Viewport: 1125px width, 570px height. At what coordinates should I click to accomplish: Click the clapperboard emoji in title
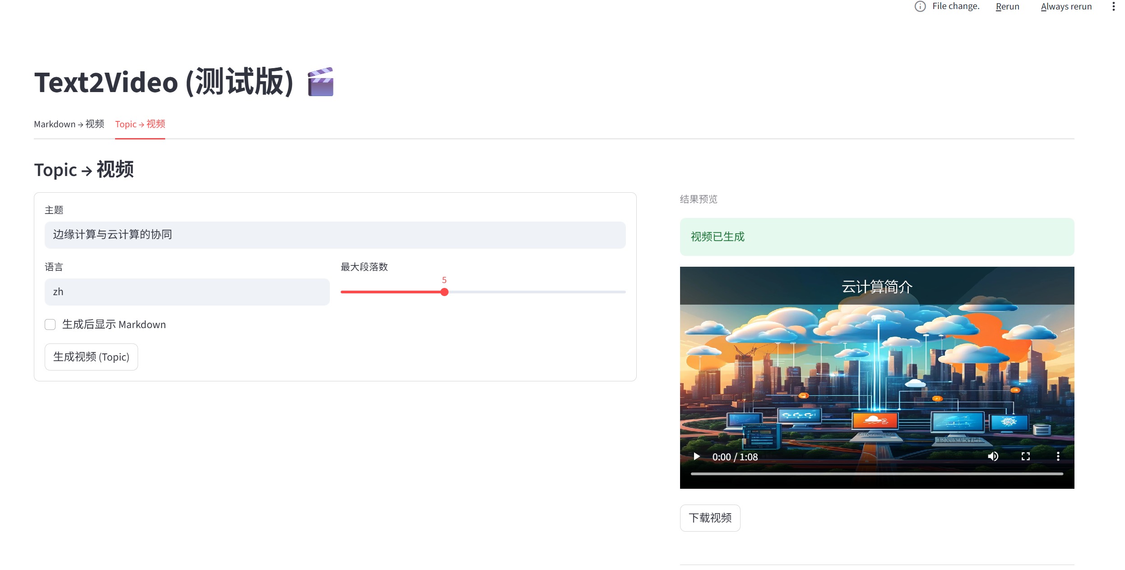(x=320, y=82)
